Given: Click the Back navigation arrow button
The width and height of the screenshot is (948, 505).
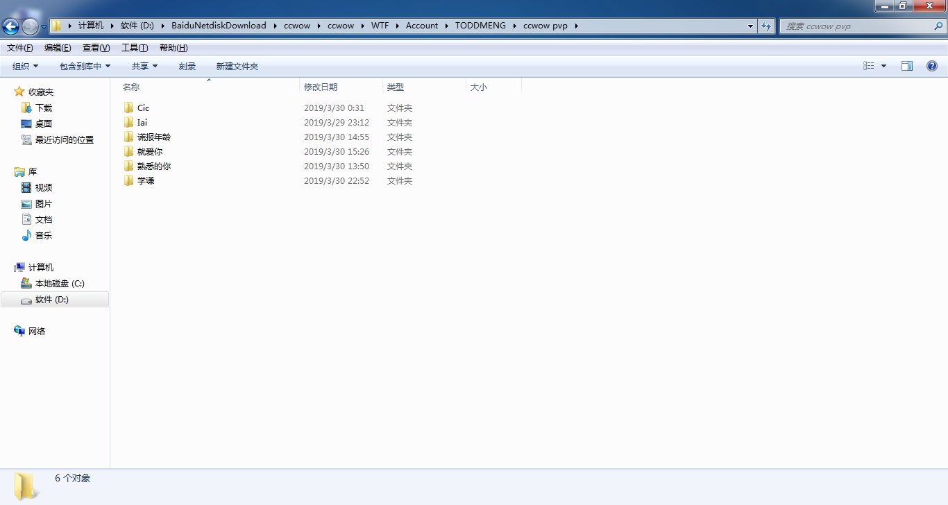Looking at the screenshot, I should click(x=11, y=26).
